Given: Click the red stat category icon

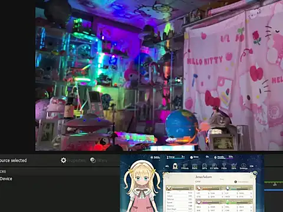Looking at the screenshot, I should pos(199,188).
